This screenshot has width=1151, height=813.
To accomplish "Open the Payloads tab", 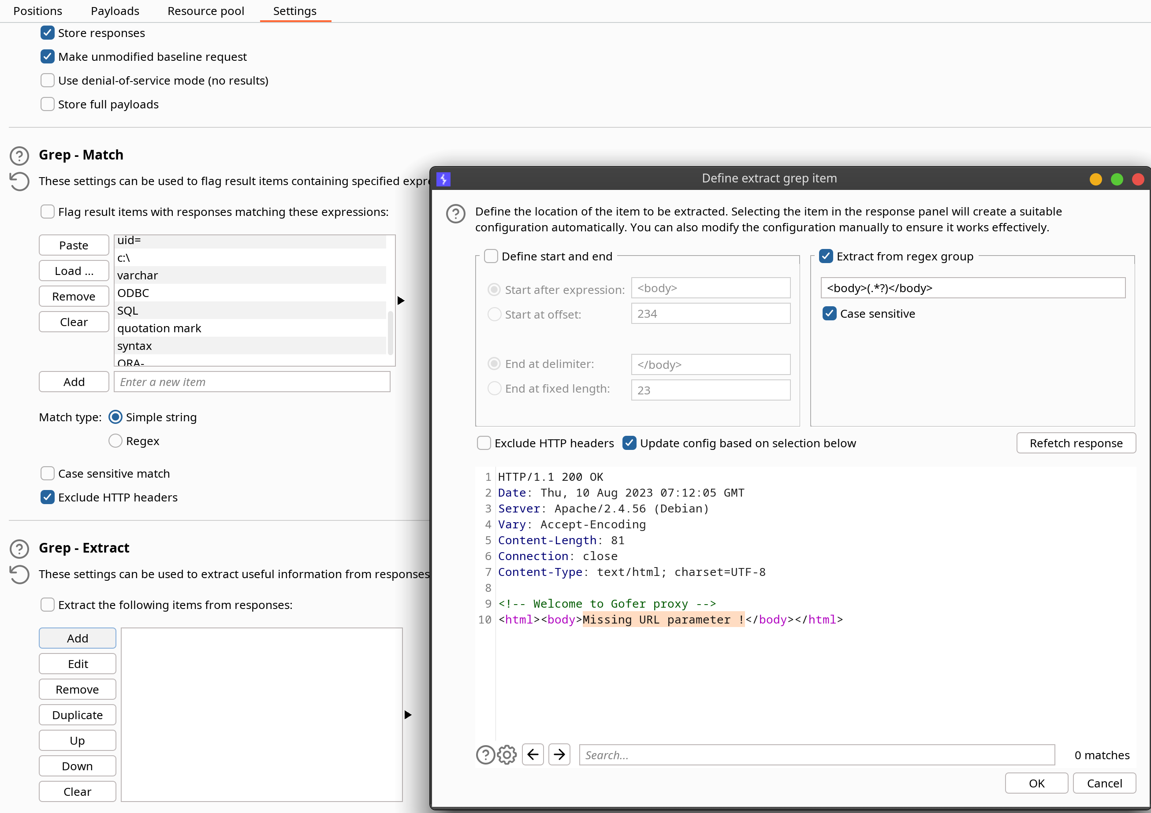I will pyautogui.click(x=115, y=11).
